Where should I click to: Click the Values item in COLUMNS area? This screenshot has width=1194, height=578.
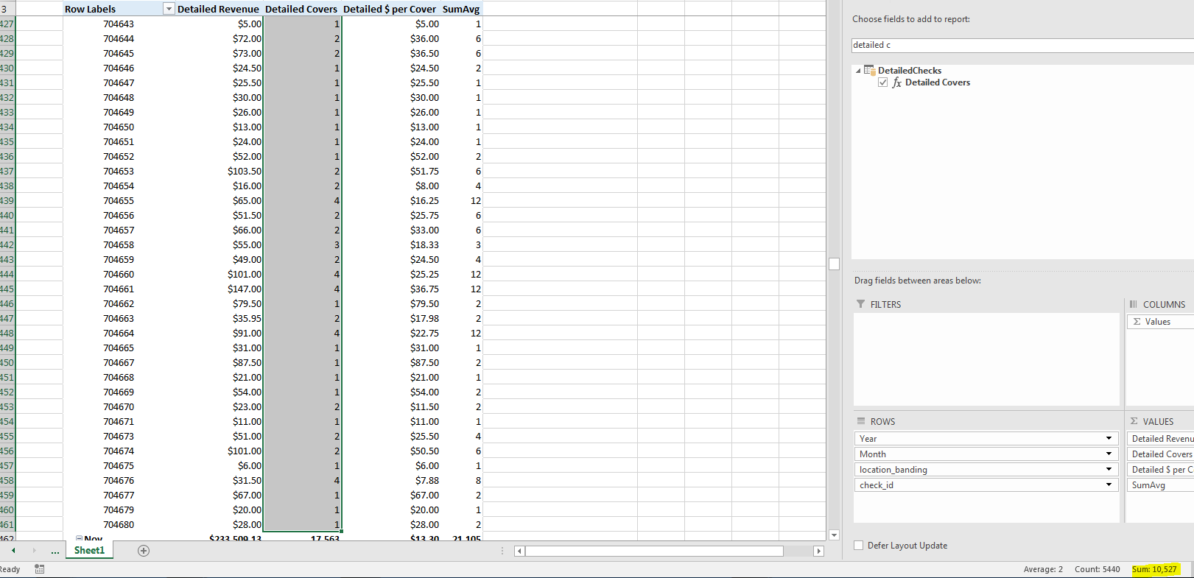pos(1161,322)
